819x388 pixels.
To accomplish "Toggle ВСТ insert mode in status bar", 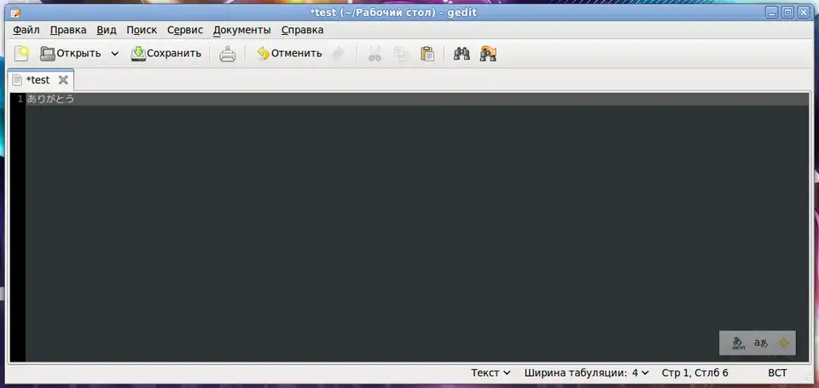I will 777,373.
